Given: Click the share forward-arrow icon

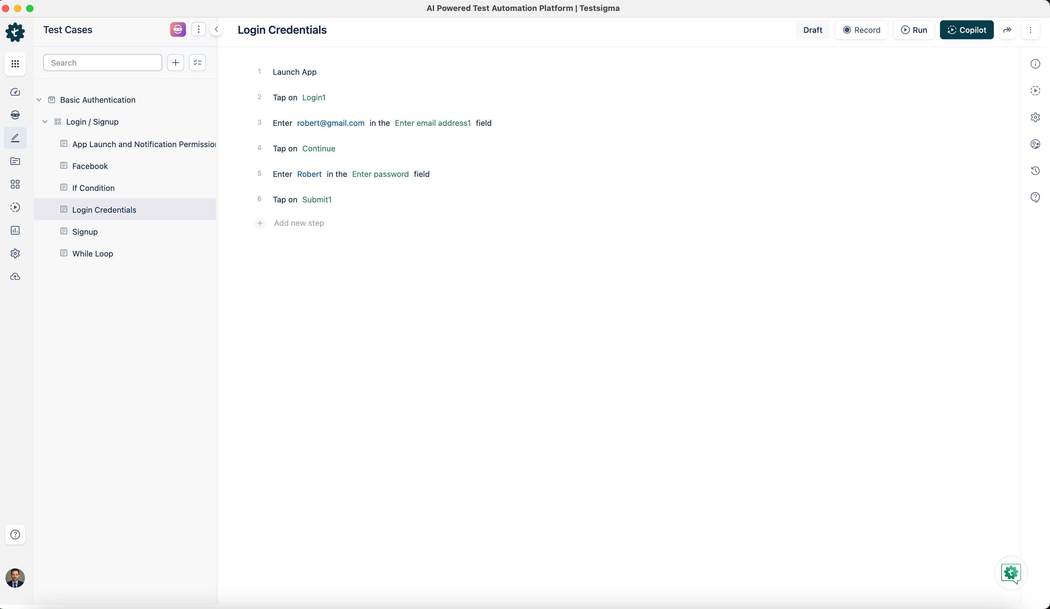Looking at the screenshot, I should point(1007,30).
